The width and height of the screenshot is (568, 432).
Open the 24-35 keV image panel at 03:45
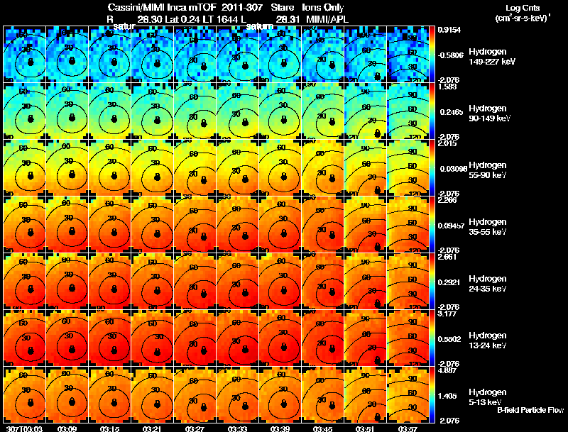tap(323, 282)
